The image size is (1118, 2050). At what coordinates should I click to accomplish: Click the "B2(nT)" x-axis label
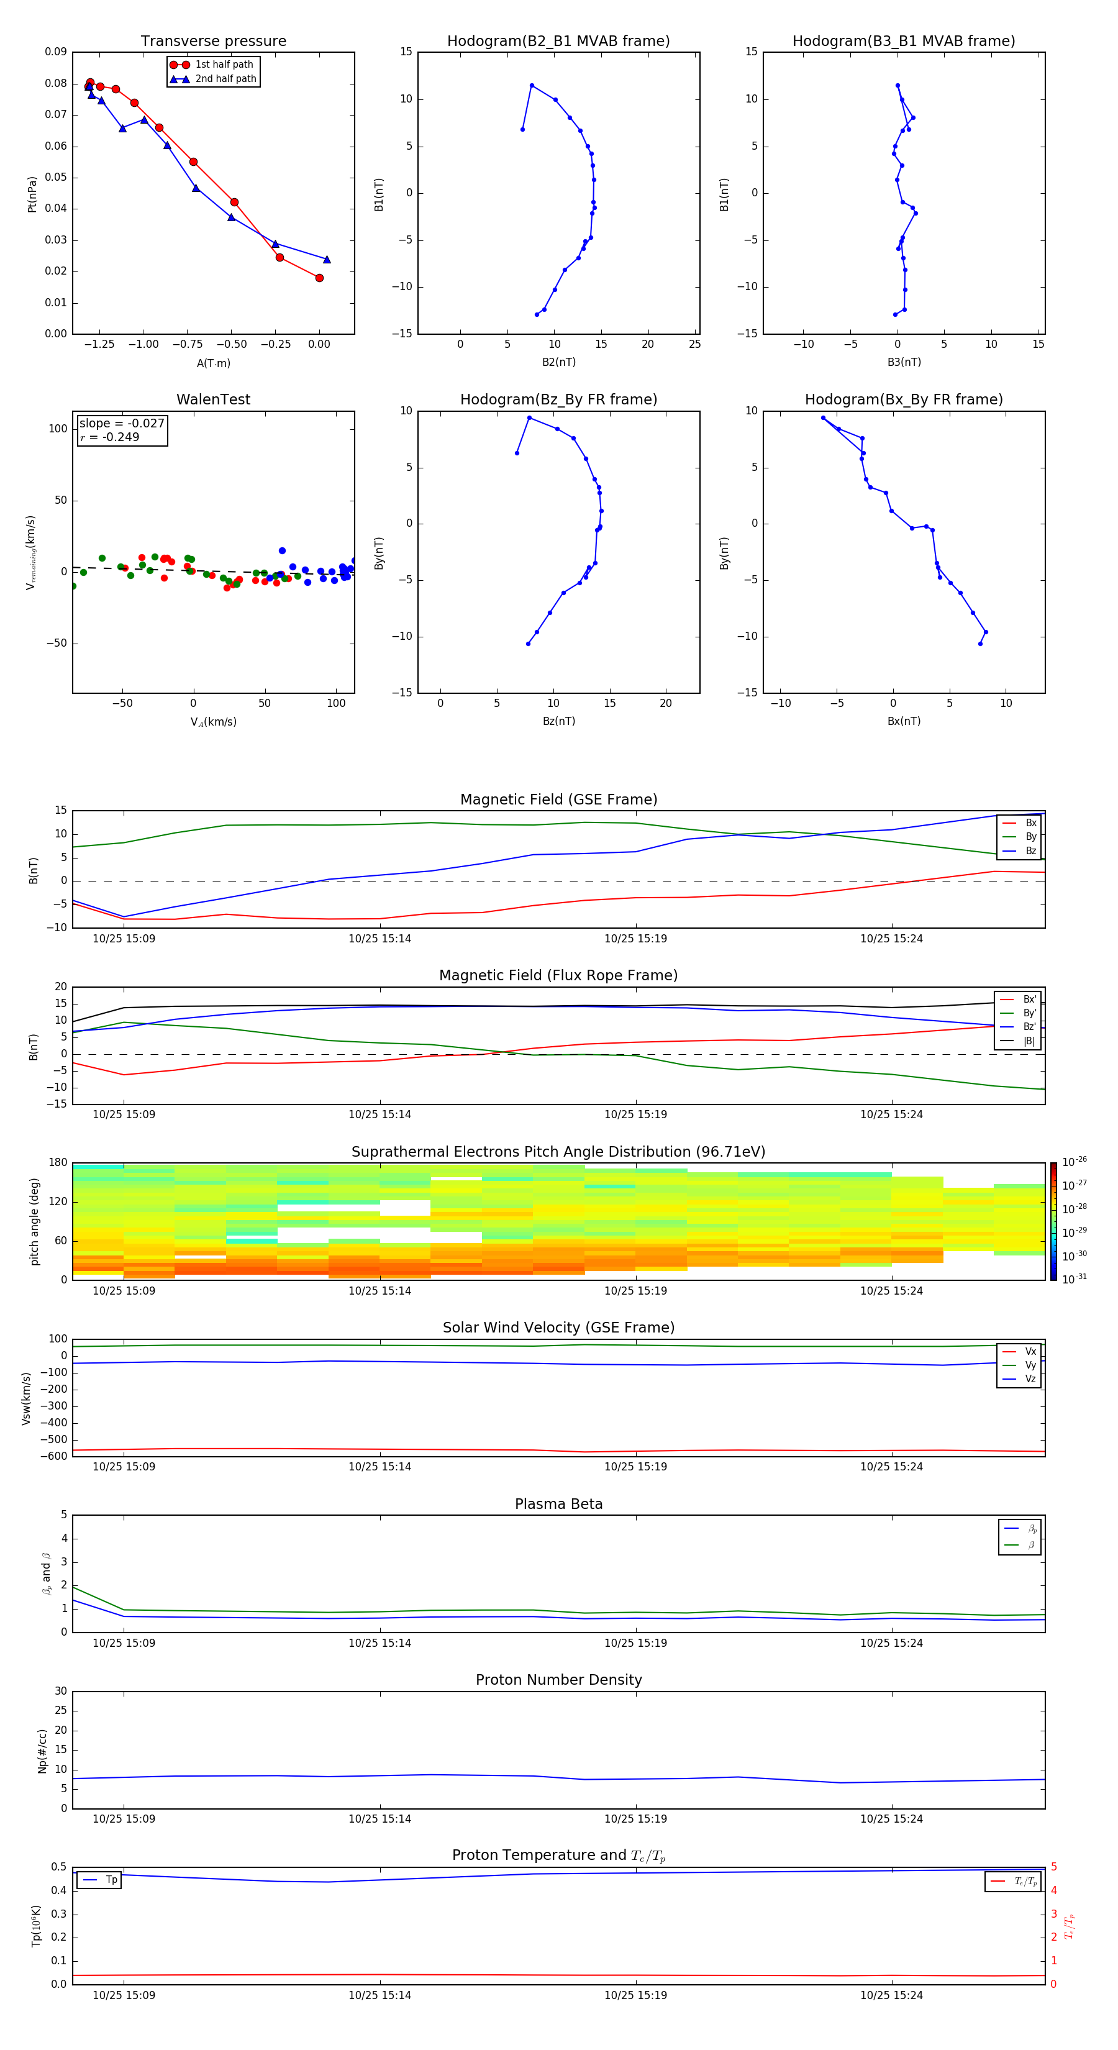[558, 362]
